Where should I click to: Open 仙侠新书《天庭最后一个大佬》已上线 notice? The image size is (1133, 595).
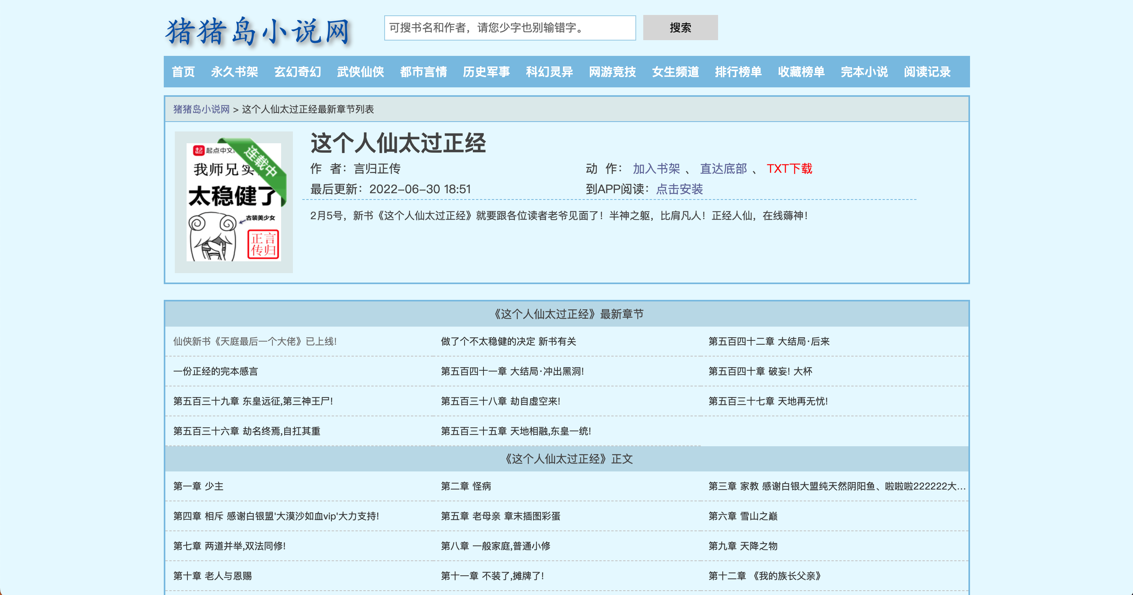pyautogui.click(x=255, y=341)
